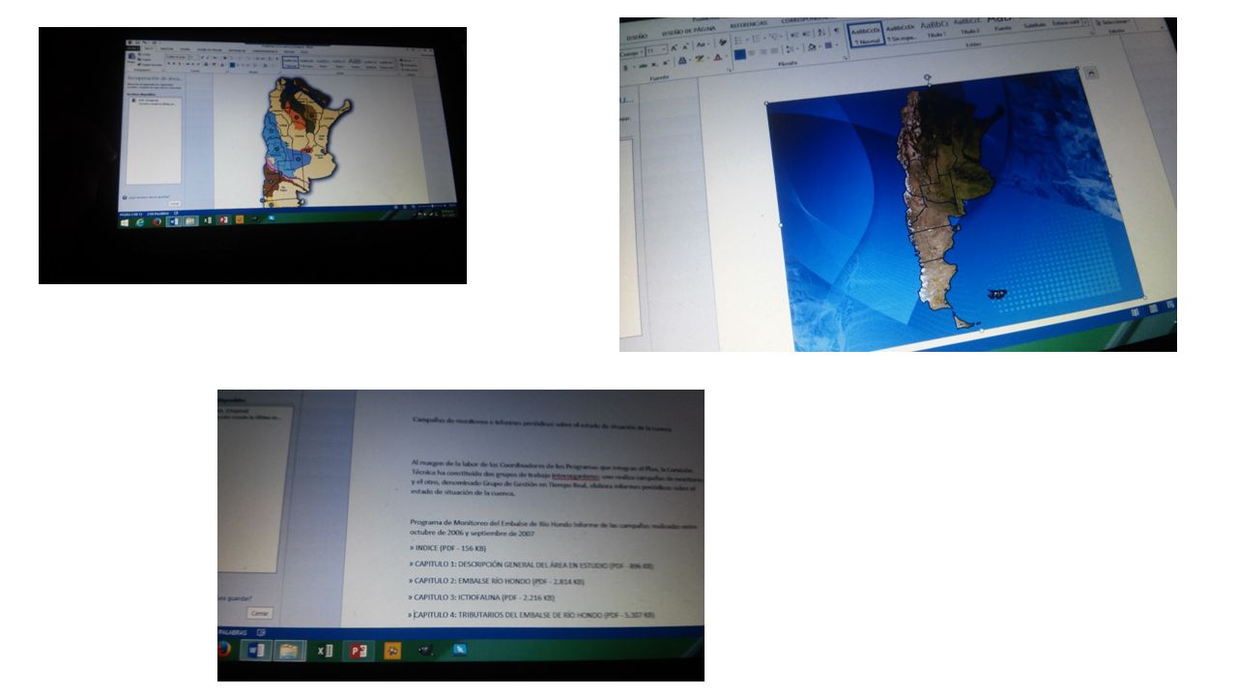1237x696 pixels.
Task: Click decrease indent icon in satellite map photo
Action: pyautogui.click(x=793, y=35)
